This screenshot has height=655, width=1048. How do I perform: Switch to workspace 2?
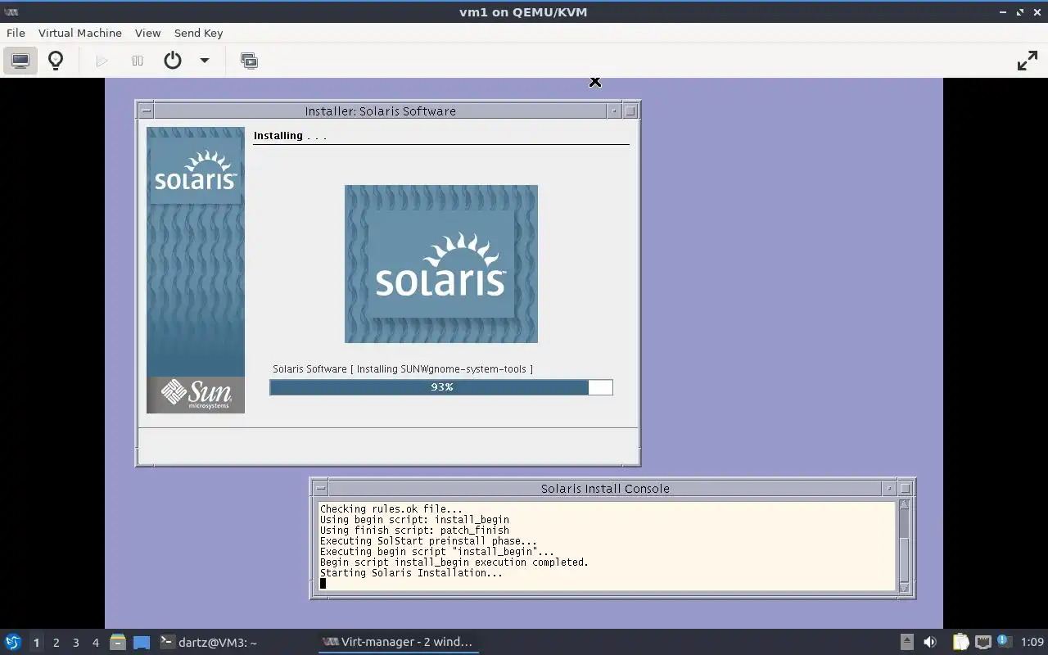tap(56, 643)
